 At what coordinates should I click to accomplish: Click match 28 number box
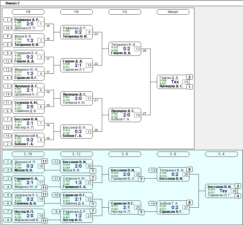[234, 191]
